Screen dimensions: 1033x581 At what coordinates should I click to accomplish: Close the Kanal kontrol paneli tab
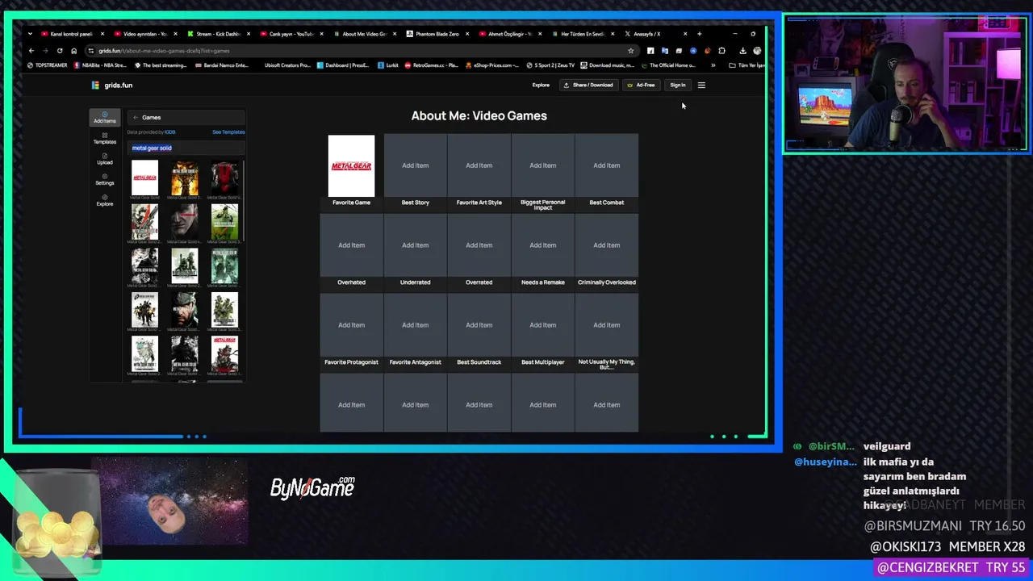tap(102, 34)
